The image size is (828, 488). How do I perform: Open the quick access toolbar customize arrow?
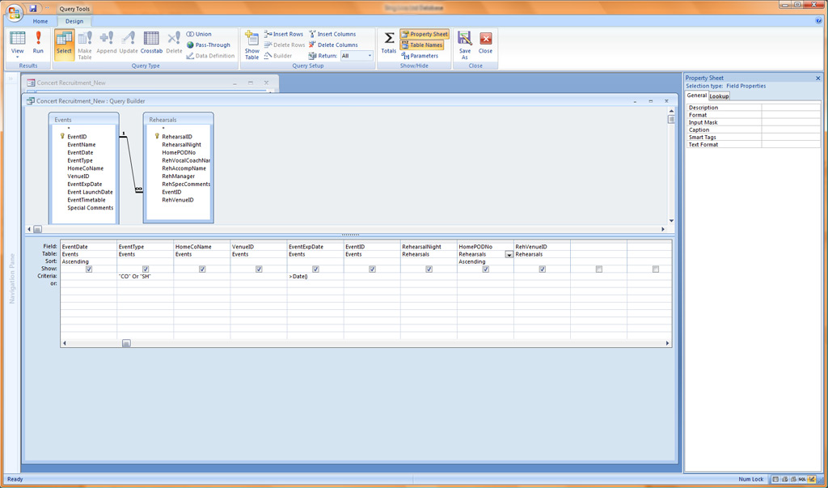click(46, 8)
